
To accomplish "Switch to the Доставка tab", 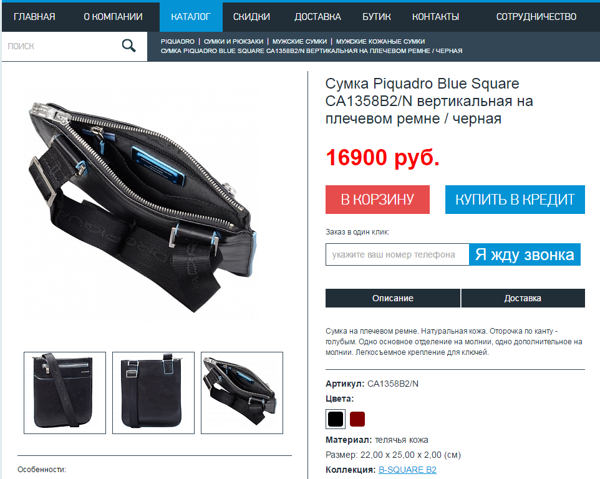I will 523,298.
